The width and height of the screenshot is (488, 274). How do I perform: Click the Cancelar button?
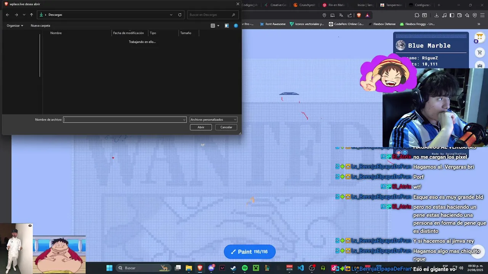pyautogui.click(x=226, y=127)
